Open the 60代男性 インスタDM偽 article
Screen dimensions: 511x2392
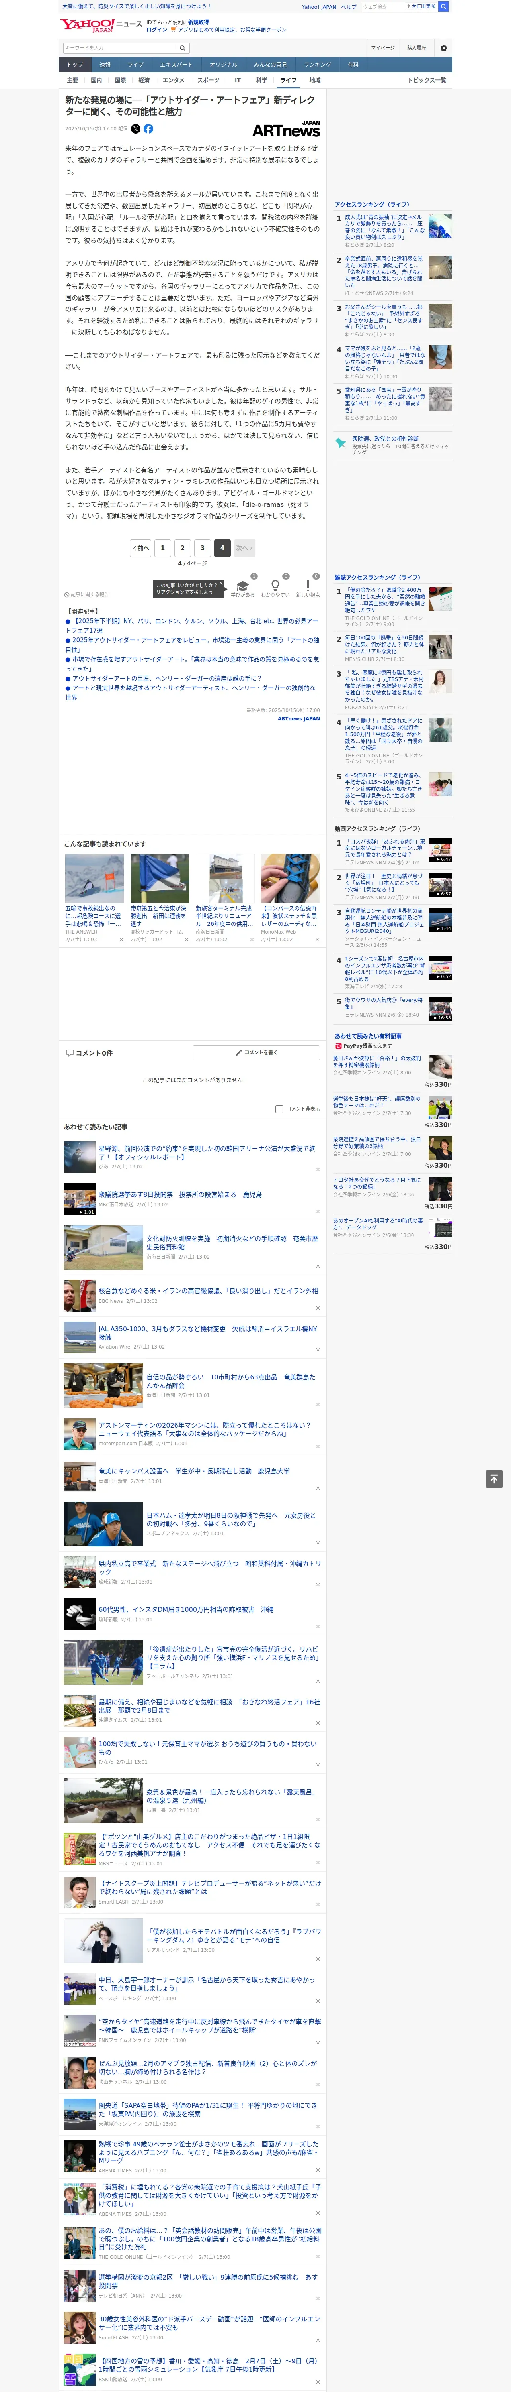[185, 1609]
